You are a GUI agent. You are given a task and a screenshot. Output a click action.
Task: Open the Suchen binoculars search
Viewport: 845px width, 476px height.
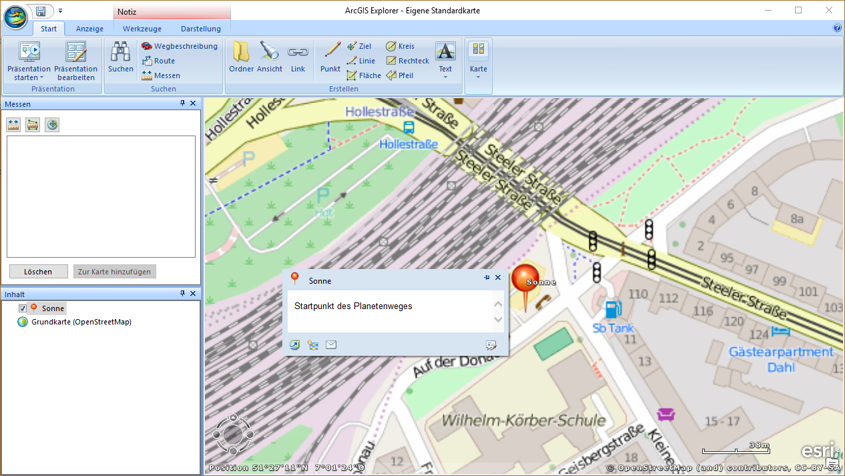tap(121, 57)
